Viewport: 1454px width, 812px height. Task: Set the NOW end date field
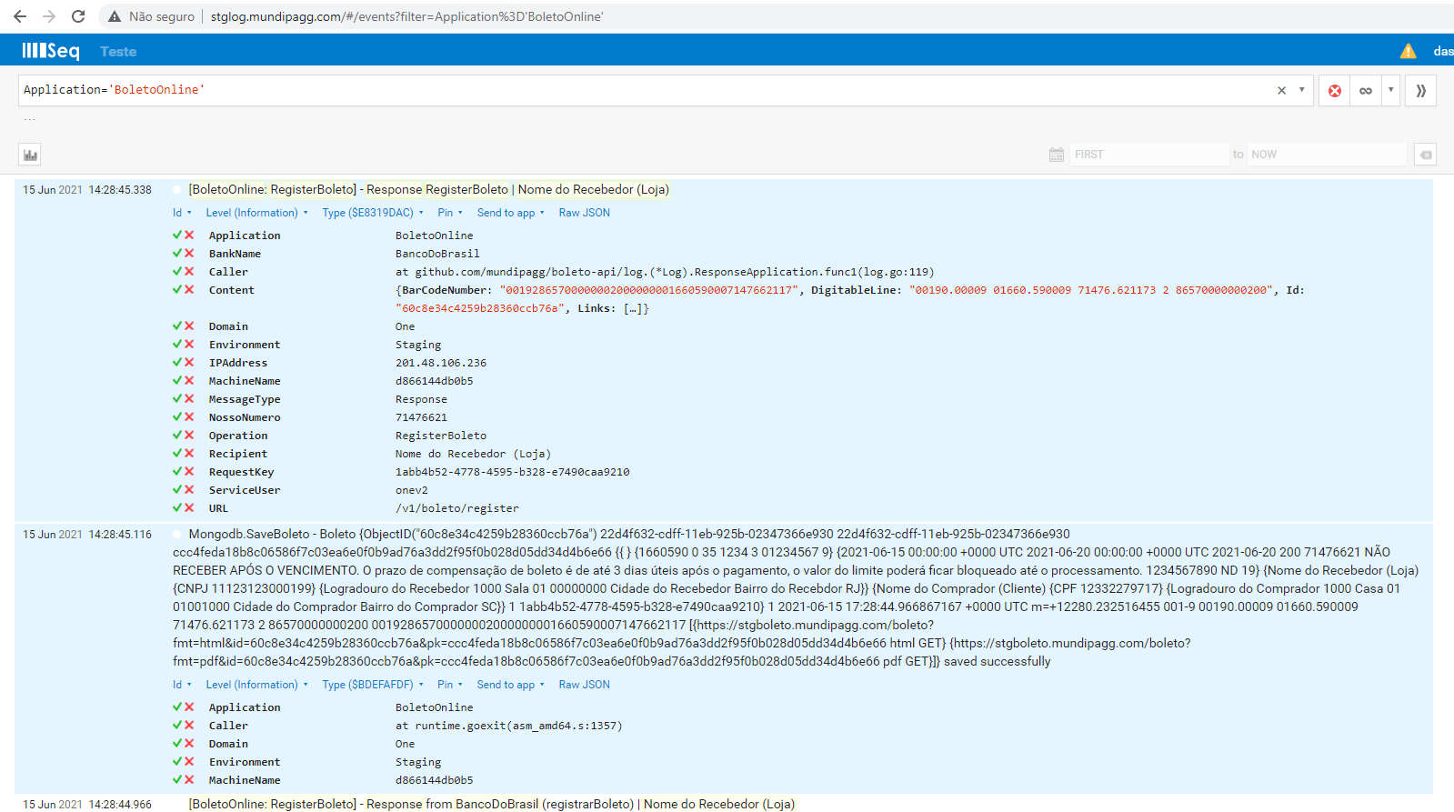coord(1327,155)
